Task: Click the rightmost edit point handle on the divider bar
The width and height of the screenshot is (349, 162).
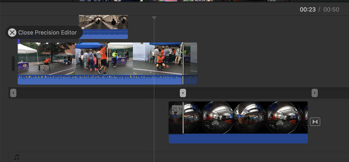Action: tap(314, 93)
